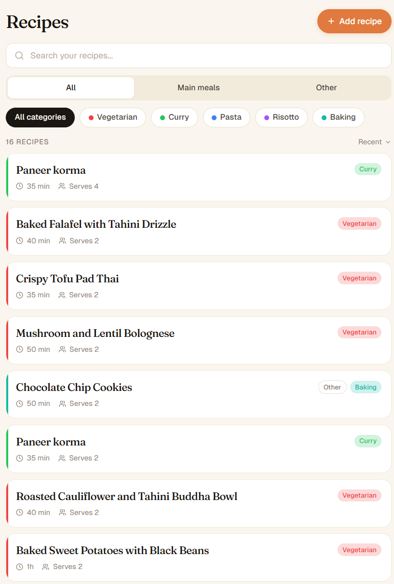Click servings icon on Mushroom and Lentil Bolognese
394x584 pixels.
(62, 349)
